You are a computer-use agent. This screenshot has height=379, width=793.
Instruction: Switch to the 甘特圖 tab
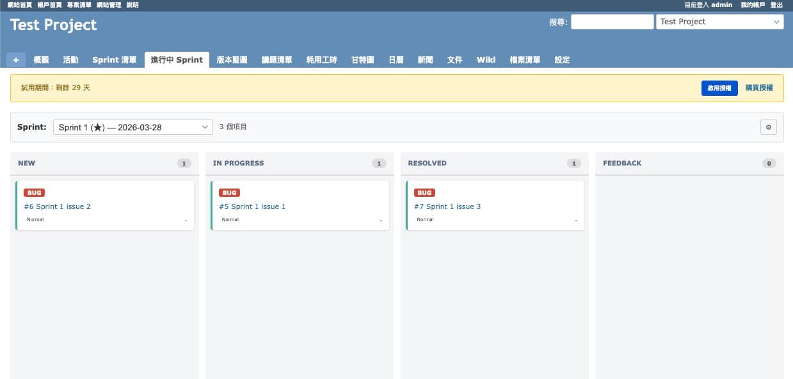[362, 59]
